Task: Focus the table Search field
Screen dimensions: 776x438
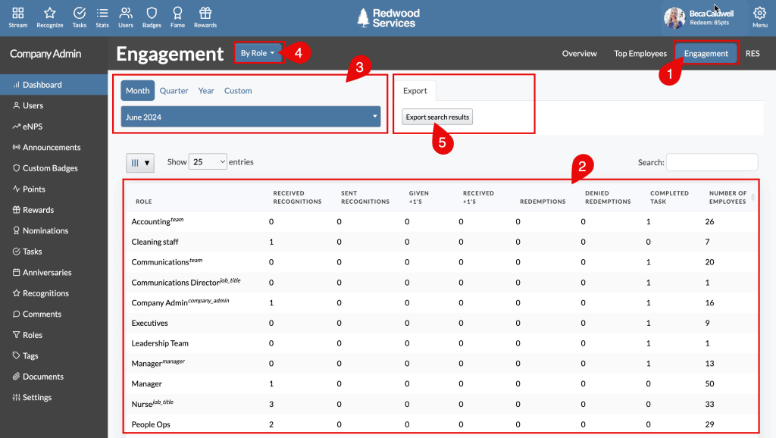Action: 712,162
